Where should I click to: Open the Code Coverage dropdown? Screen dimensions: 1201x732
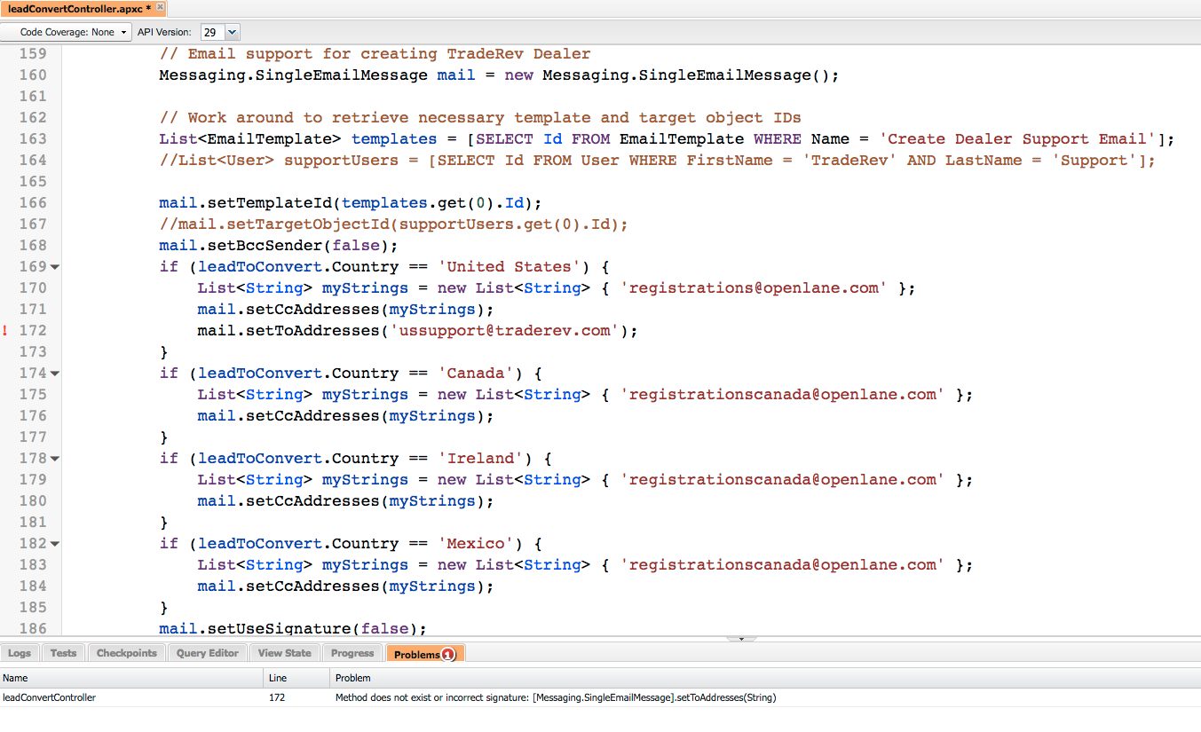67,32
